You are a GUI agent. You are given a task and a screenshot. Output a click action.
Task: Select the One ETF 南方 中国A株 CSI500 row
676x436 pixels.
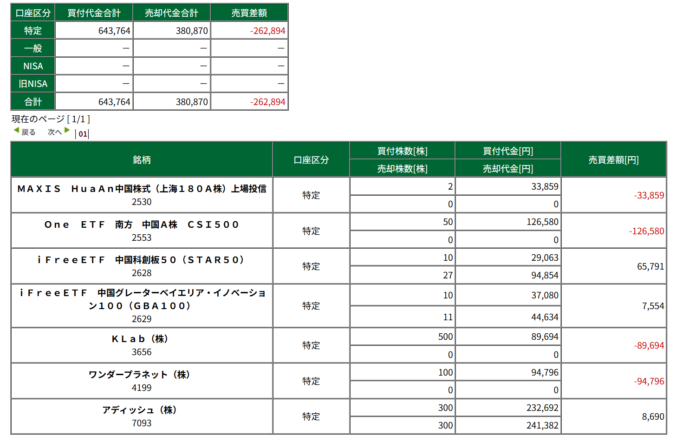click(142, 225)
